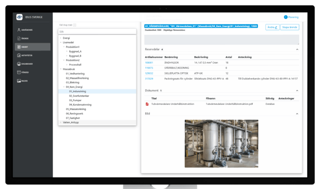Image resolution: width=320 pixels, height=189 pixels.
Task: Select 02_Massatillverkning in the tree
Action: coord(77,78)
